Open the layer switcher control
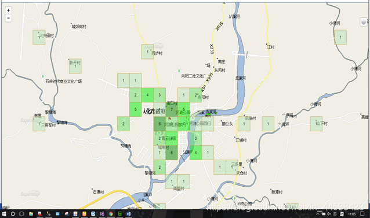Screen dimensions: 370x218 click(364, 22)
